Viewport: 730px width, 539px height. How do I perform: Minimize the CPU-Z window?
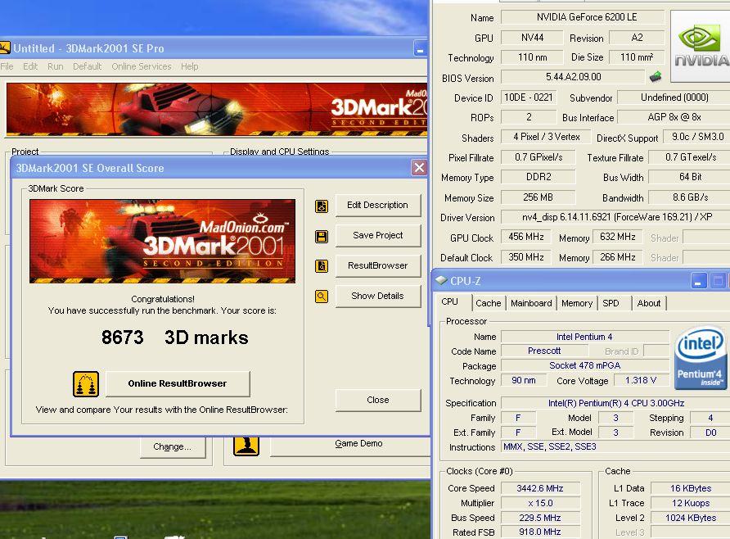pos(699,281)
